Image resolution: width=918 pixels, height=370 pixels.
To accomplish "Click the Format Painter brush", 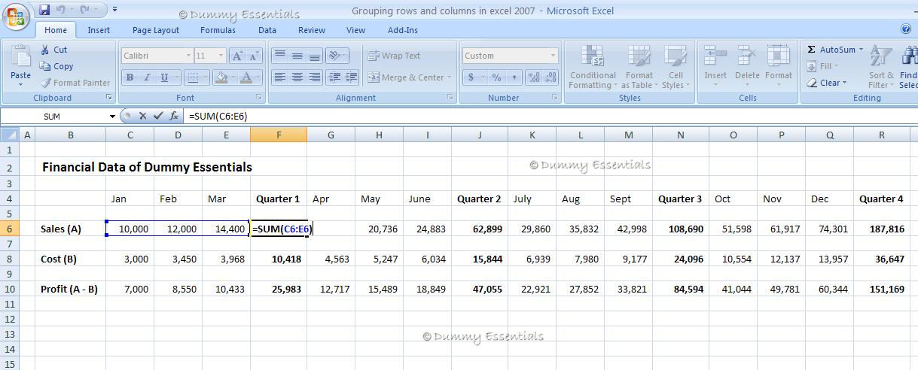I will [x=75, y=83].
